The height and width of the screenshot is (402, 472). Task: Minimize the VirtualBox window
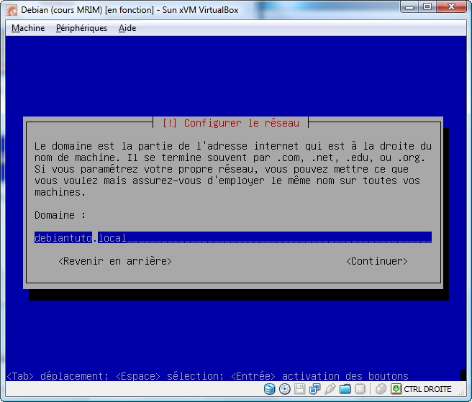tap(409, 7)
